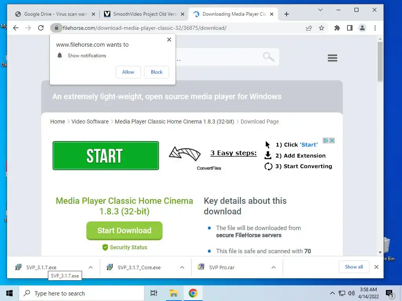Screen dimensions: 402x301
Task: Bookmark this tab with star icon
Action: 322,28
